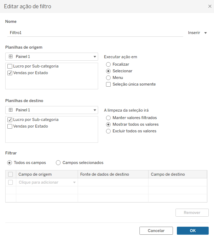Open Clique para adicionar field dropdown
The height and width of the screenshot is (240, 214).
pyautogui.click(x=75, y=182)
